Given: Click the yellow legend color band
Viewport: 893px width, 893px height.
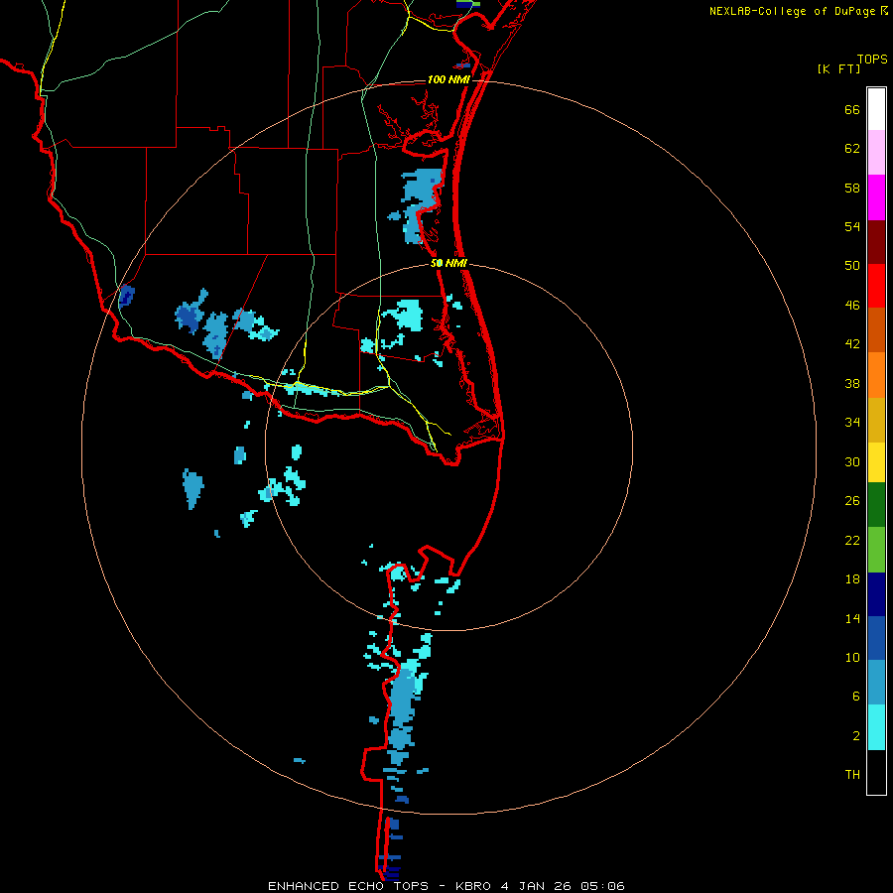Looking at the screenshot, I should 876,462.
